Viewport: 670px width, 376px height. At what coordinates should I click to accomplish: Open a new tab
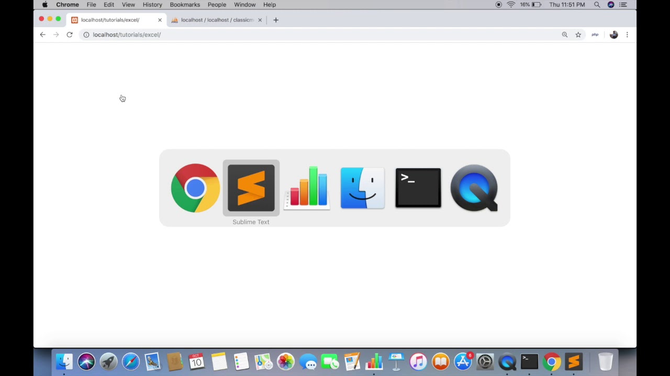[276, 20]
